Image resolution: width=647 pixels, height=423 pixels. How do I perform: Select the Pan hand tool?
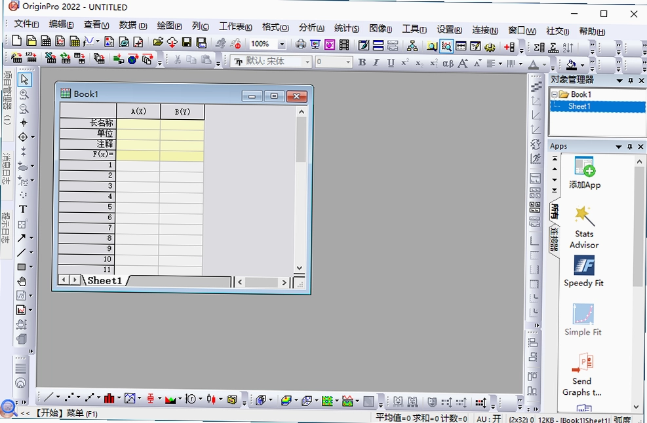(x=22, y=281)
